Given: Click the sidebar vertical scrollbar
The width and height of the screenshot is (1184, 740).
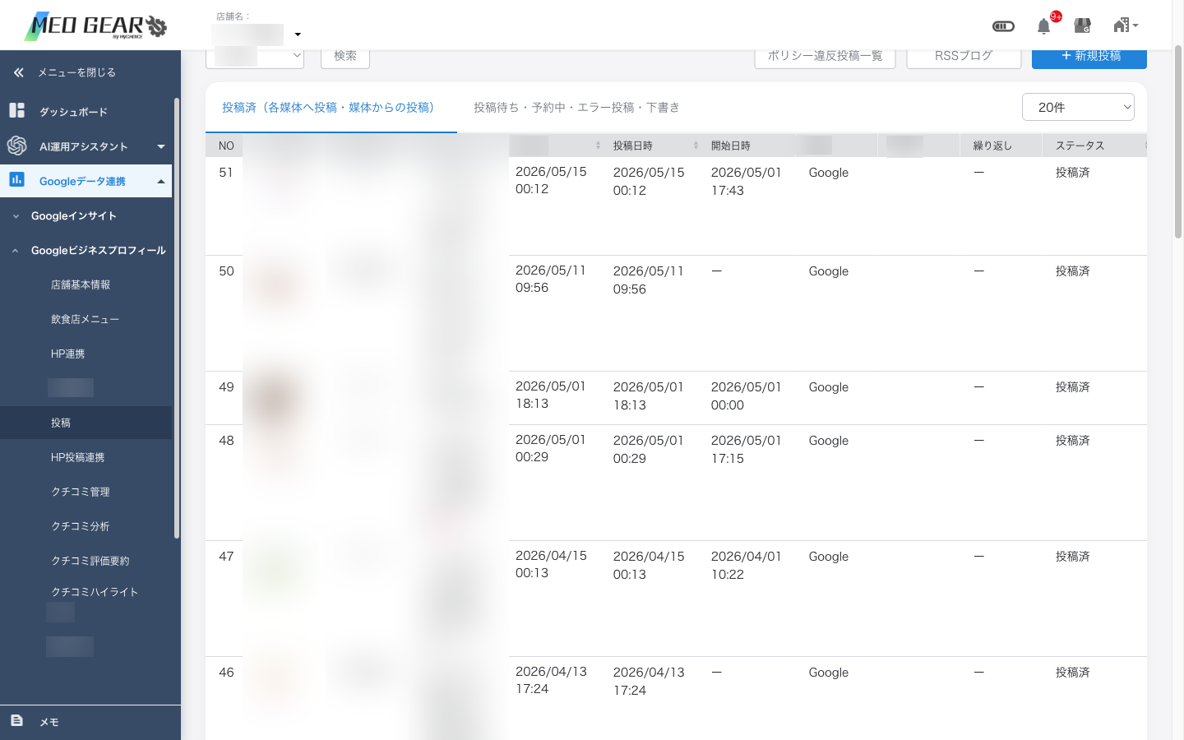Looking at the screenshot, I should click(x=177, y=319).
